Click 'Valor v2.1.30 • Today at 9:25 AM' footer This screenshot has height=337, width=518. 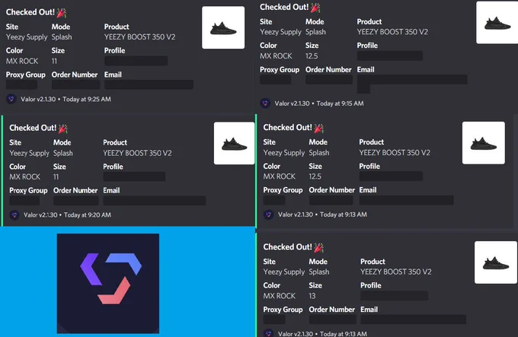pos(66,99)
